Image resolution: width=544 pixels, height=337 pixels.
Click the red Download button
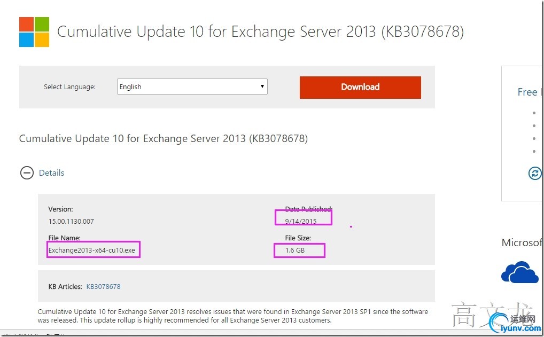click(360, 88)
